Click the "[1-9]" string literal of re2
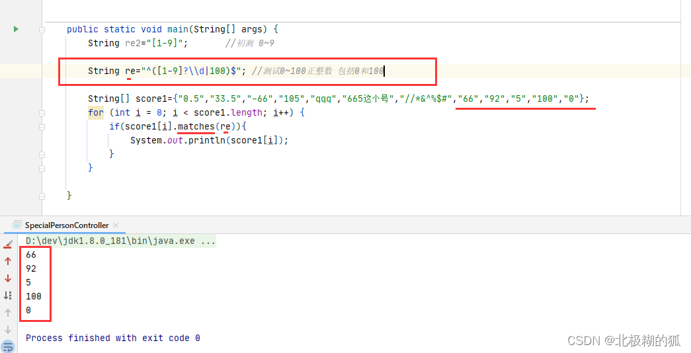The width and height of the screenshot is (691, 353). click(x=165, y=43)
